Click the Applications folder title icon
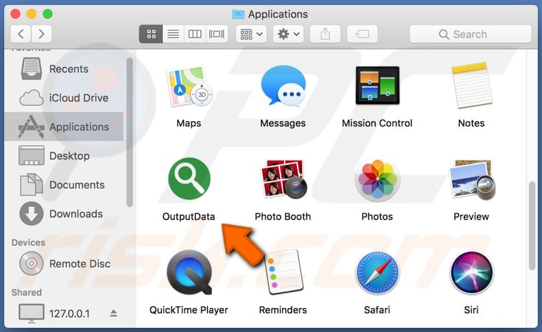 pyautogui.click(x=238, y=14)
